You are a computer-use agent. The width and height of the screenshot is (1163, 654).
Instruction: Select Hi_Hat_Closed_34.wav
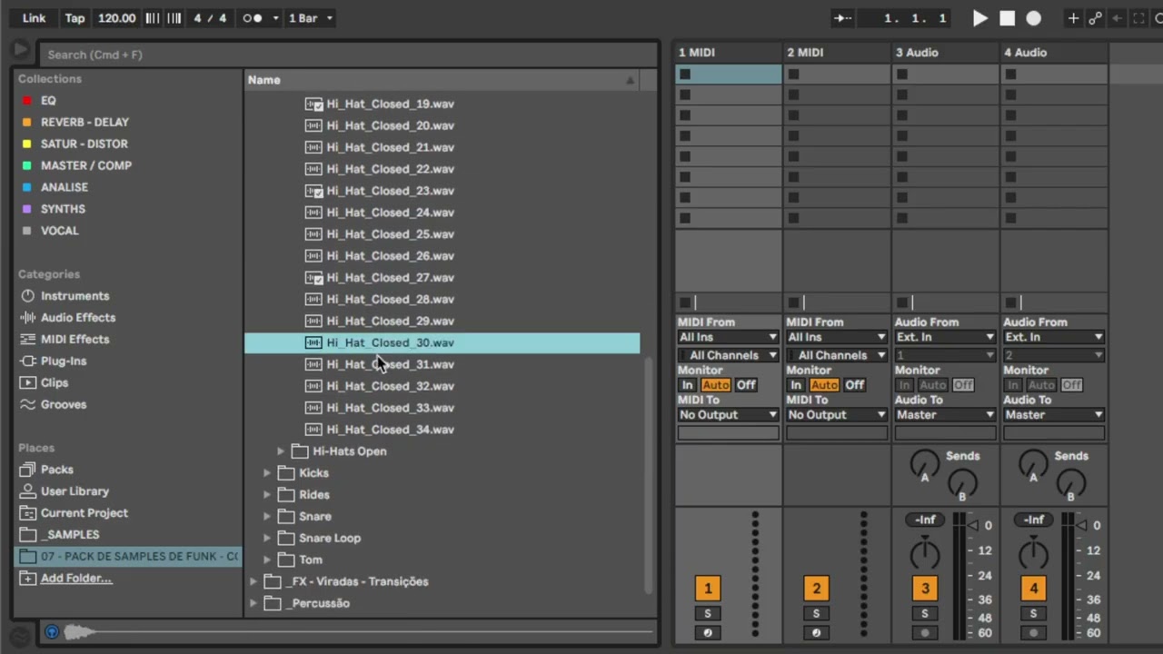point(390,430)
